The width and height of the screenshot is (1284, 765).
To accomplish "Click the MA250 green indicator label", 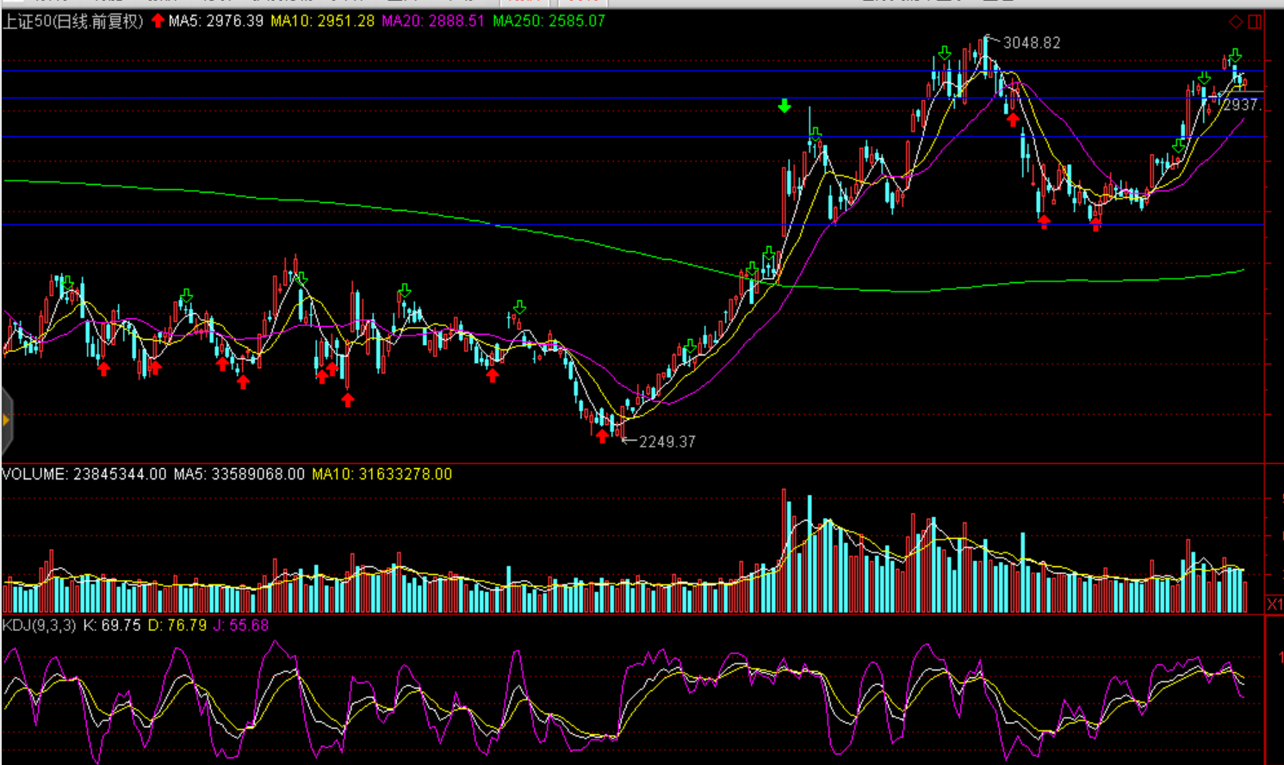I will 549,21.
